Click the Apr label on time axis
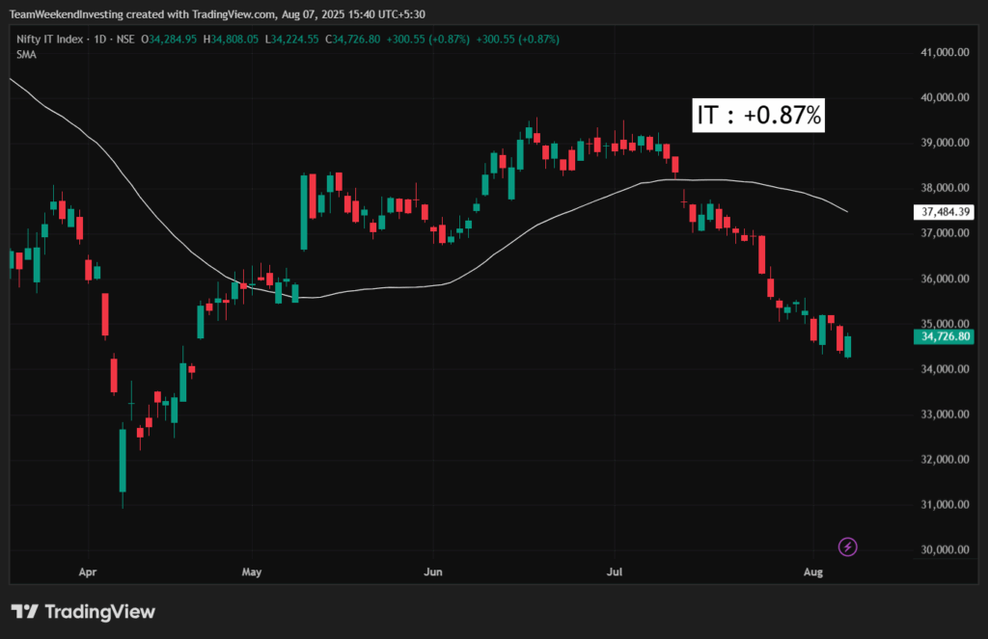The height and width of the screenshot is (639, 988). [88, 572]
